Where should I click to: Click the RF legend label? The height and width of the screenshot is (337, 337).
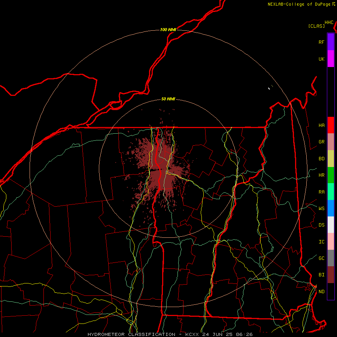tap(321, 42)
